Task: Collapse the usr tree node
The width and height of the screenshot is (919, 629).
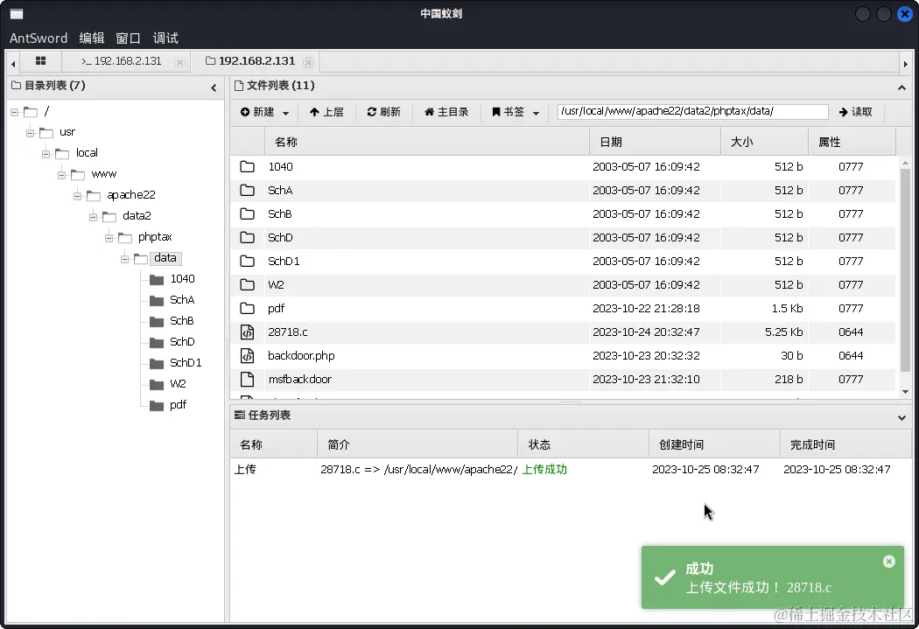Action: [31, 133]
